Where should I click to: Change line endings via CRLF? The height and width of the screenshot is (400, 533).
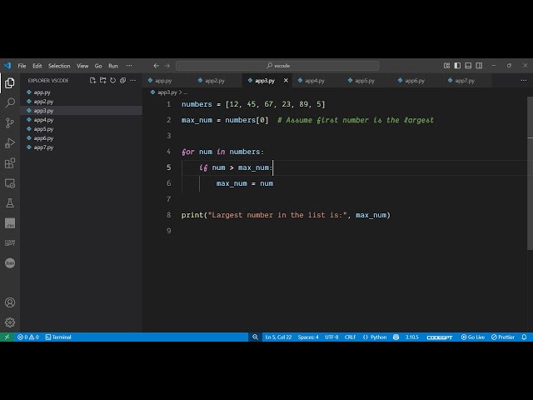pyautogui.click(x=350, y=337)
